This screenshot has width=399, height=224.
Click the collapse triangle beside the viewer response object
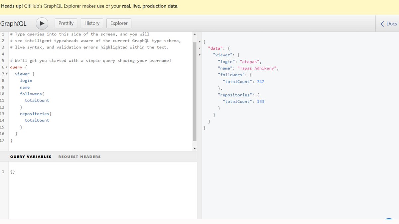[x=199, y=55]
